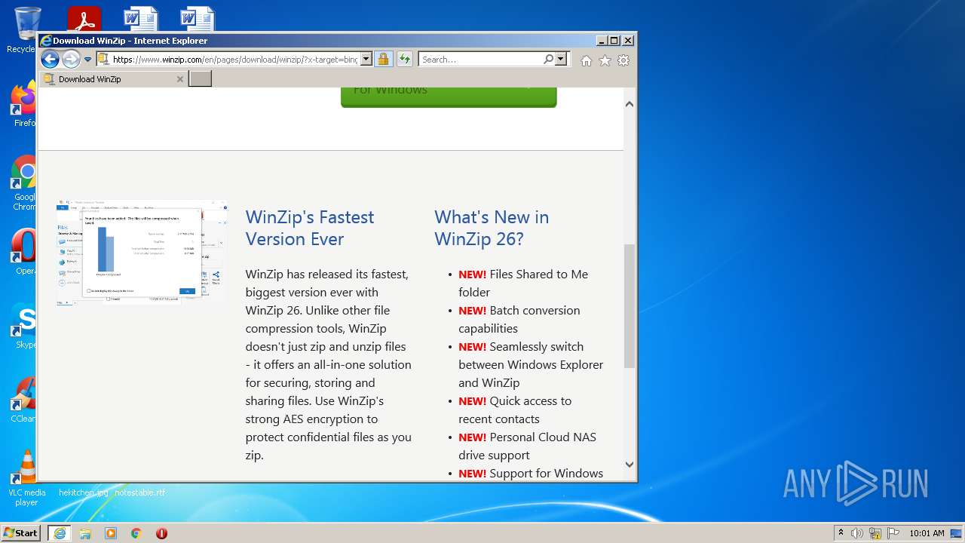Open Chrome from the taskbar
Screen dimensions: 965x543
pyautogui.click(x=136, y=533)
